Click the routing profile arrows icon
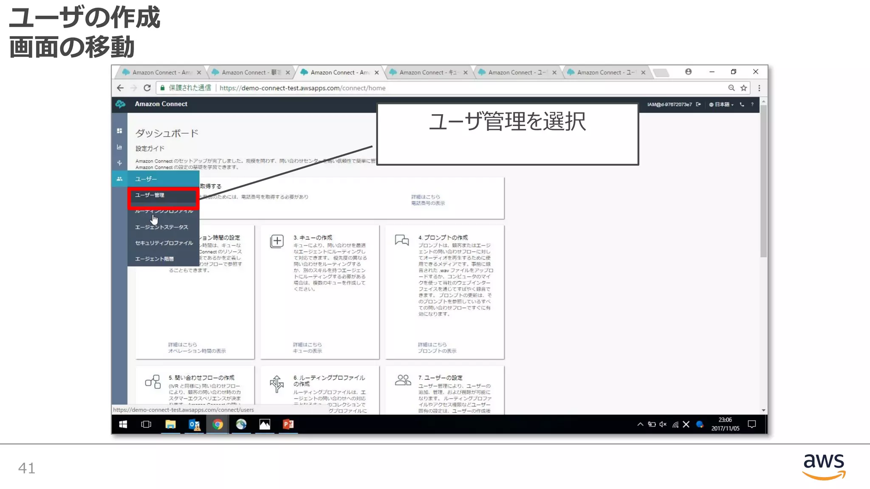Viewport: 870px width, 489px height. coord(277,384)
